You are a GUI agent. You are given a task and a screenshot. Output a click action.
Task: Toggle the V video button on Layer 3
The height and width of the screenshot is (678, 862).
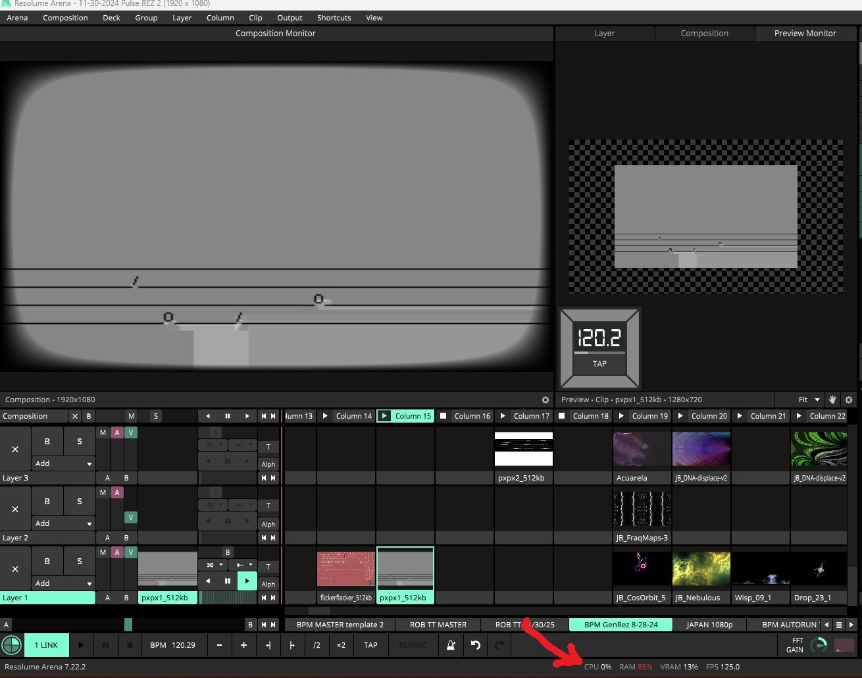click(x=131, y=432)
